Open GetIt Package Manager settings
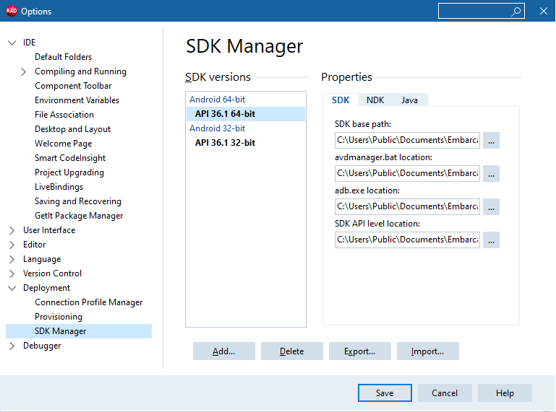 coord(79,216)
